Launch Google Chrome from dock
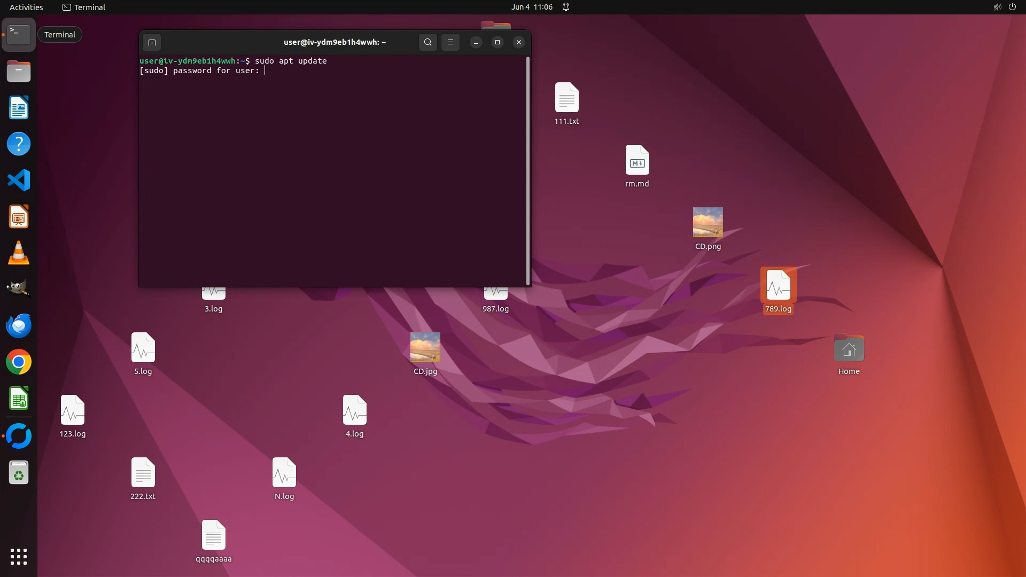 [19, 362]
